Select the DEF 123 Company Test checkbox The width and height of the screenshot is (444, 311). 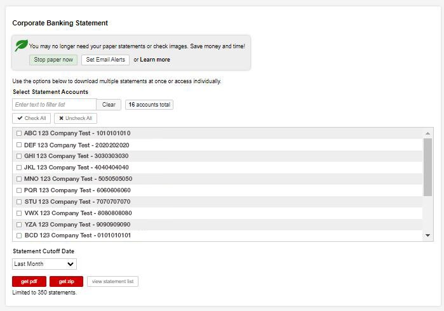19,145
